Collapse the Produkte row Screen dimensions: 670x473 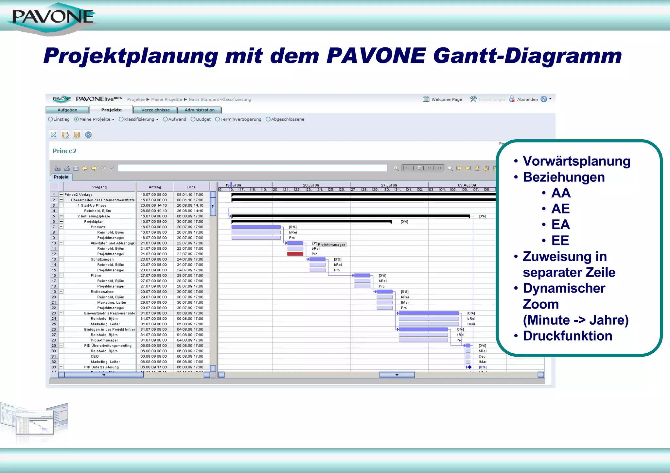coord(61,227)
